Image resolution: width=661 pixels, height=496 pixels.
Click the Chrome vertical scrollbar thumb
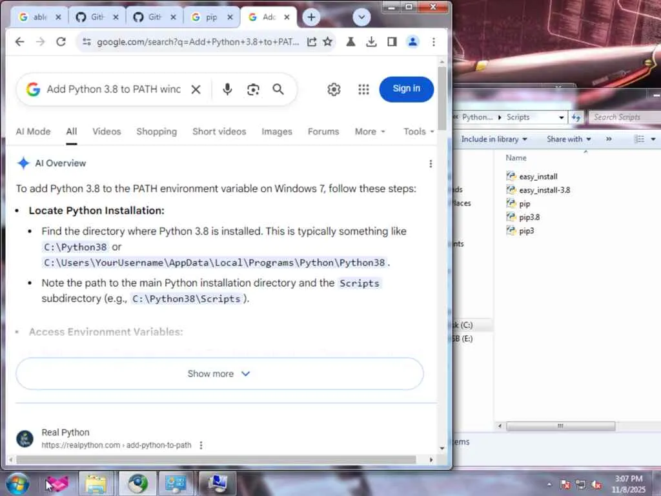coord(442,98)
